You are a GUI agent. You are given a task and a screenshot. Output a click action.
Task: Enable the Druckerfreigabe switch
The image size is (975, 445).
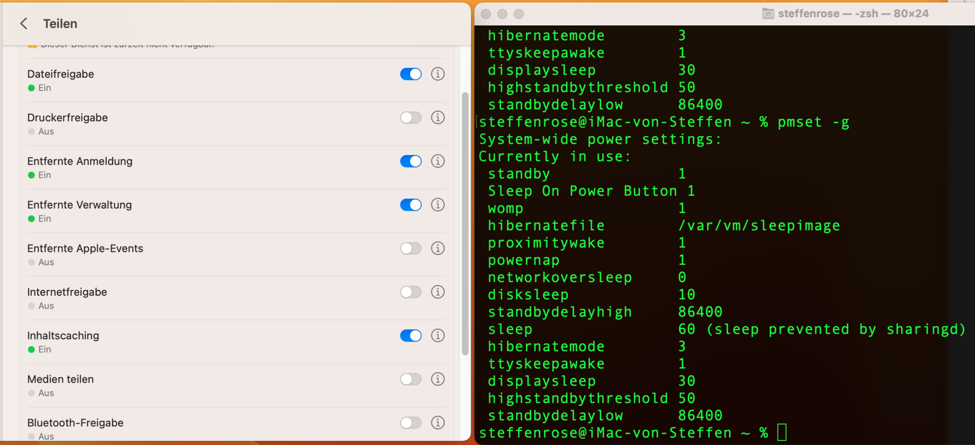click(x=411, y=118)
